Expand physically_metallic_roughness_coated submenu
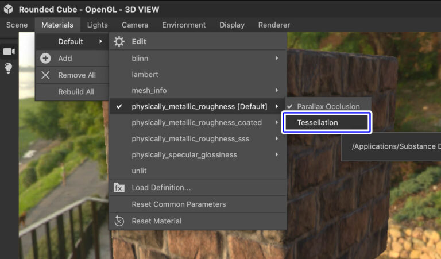The width and height of the screenshot is (441, 259). (198, 123)
